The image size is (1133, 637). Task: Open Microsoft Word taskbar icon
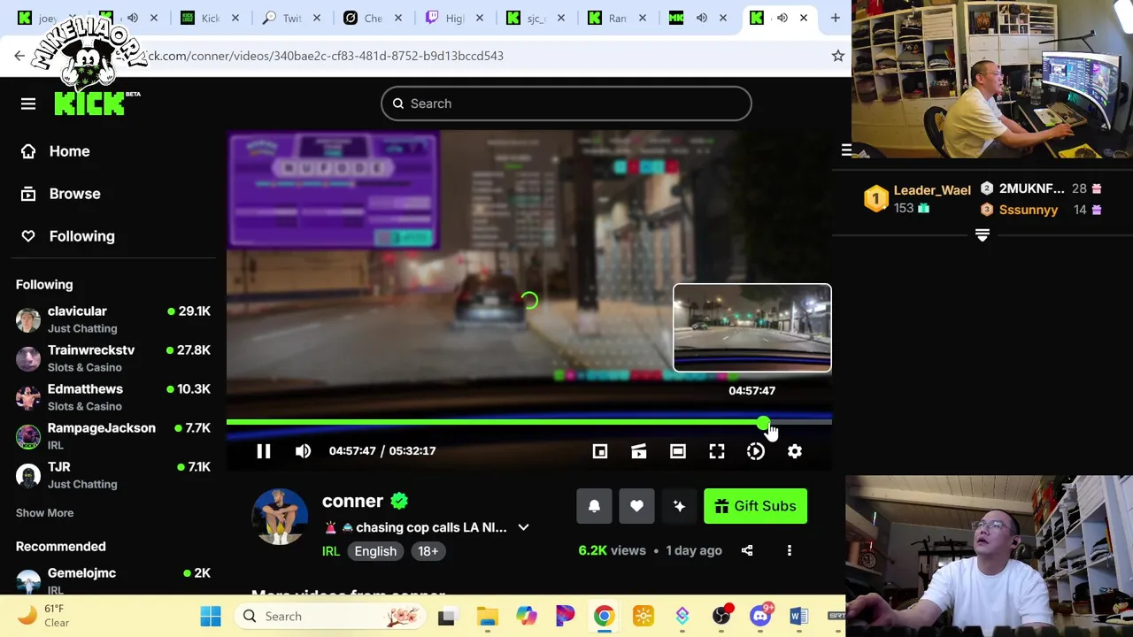(x=798, y=617)
